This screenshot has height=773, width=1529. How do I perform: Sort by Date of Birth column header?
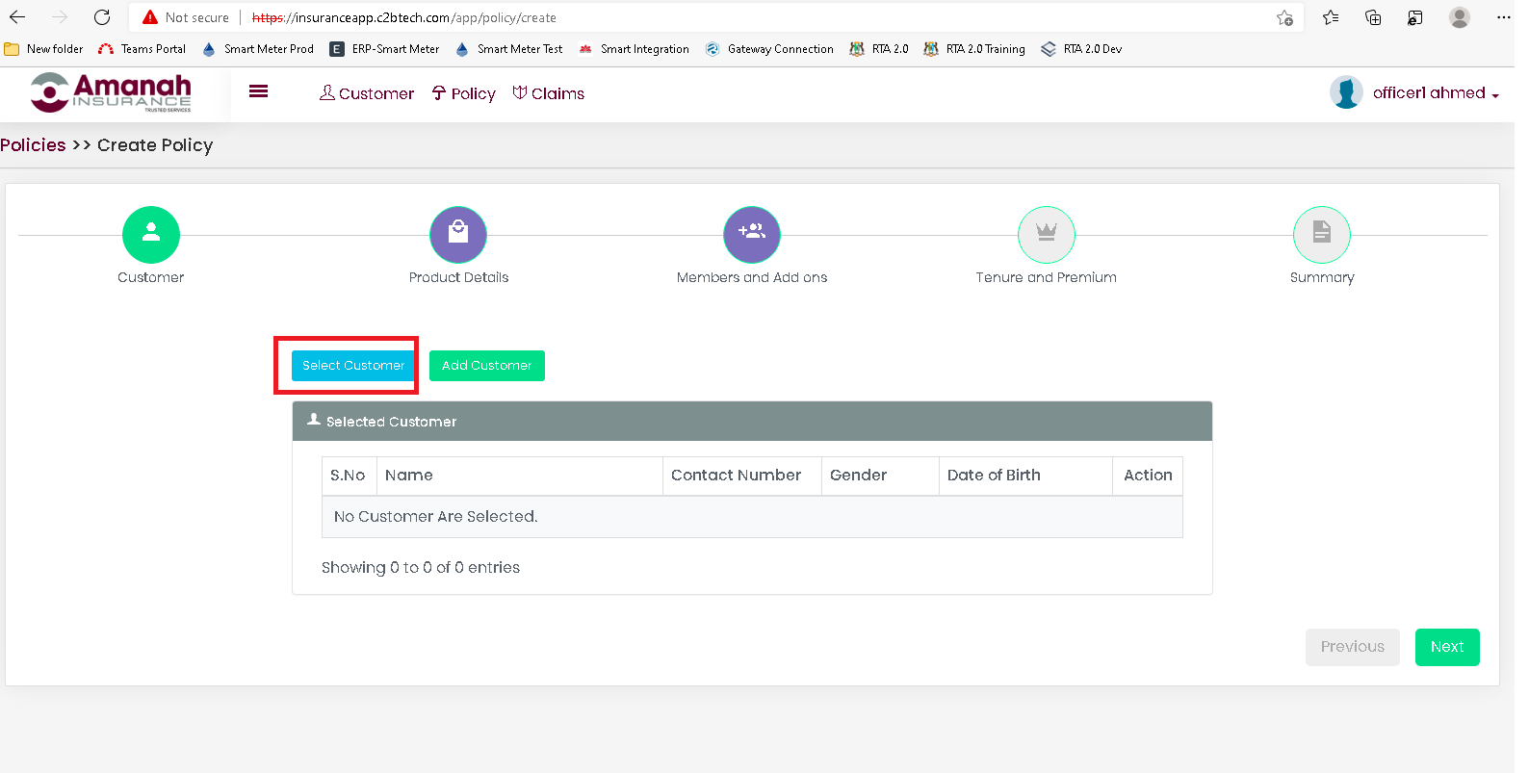pos(1025,476)
